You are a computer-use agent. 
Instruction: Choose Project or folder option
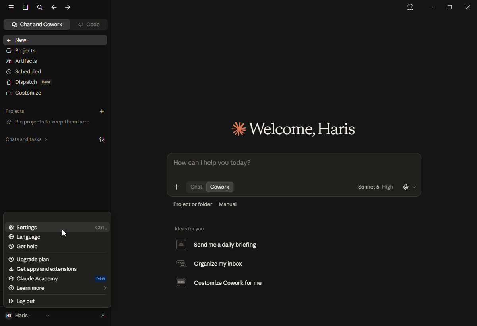(193, 204)
